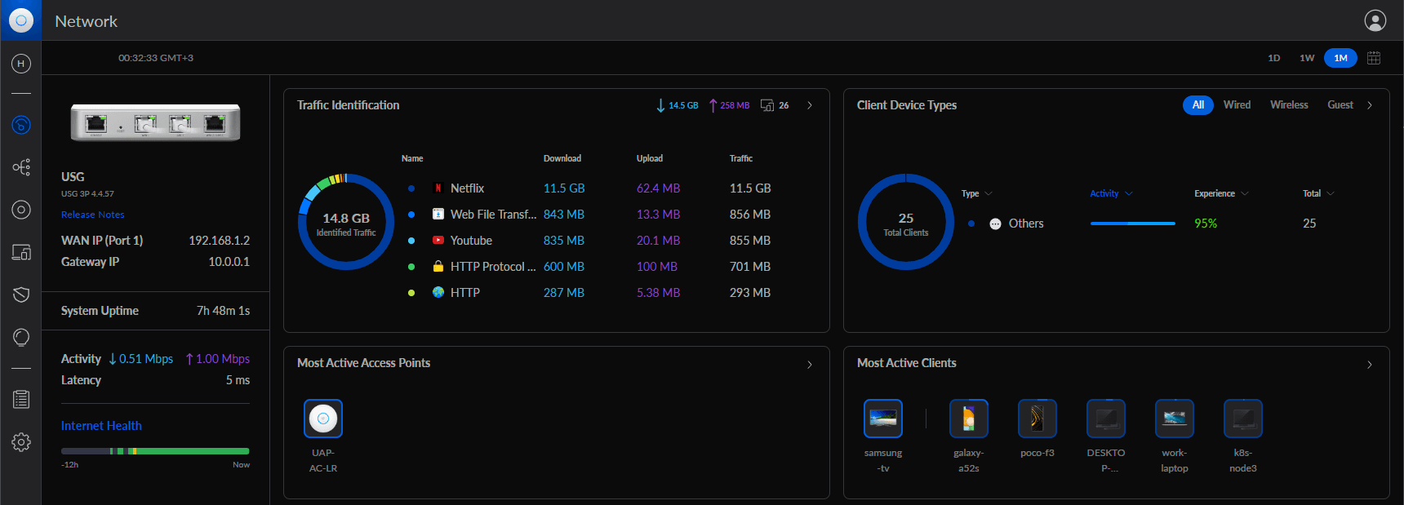This screenshot has width=1404, height=505.
Task: Select the 1D time range
Action: click(1273, 58)
